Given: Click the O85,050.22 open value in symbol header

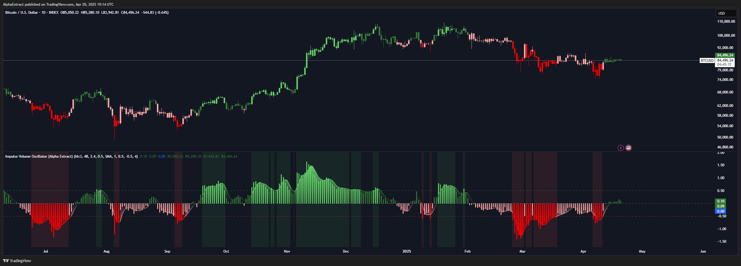Looking at the screenshot, I should point(70,13).
